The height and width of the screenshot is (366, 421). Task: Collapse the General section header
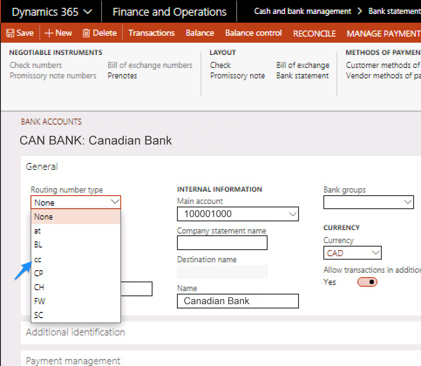pyautogui.click(x=42, y=167)
